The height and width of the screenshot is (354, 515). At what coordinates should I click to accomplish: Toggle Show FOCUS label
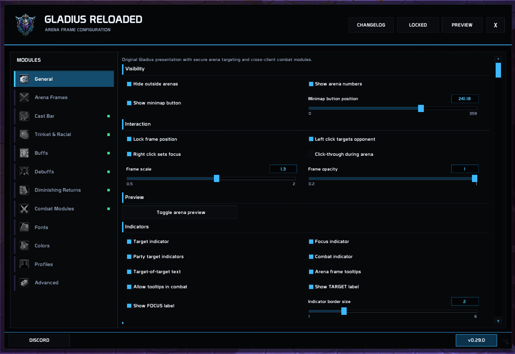(129, 306)
